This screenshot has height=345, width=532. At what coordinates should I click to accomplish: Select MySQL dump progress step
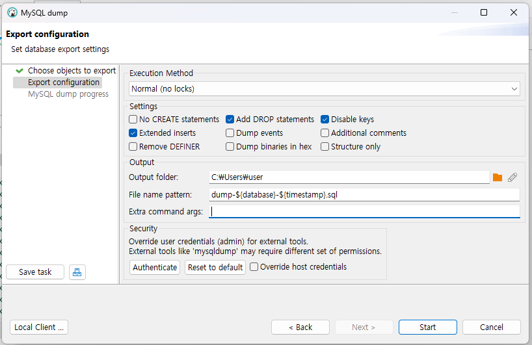(x=68, y=94)
